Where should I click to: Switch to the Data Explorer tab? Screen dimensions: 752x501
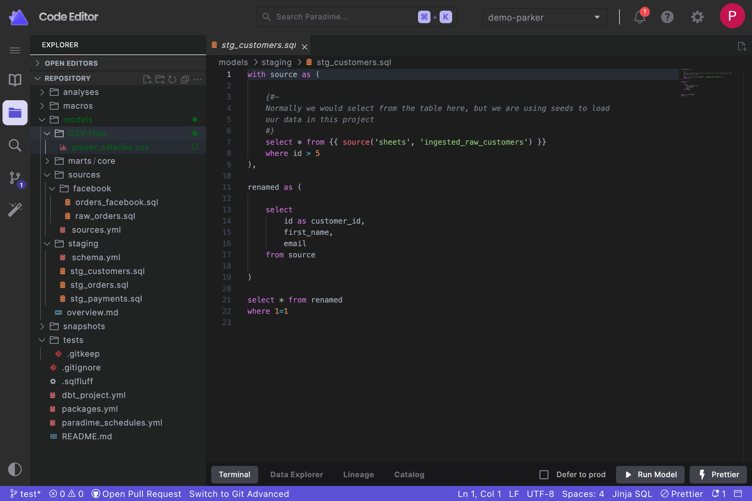pos(296,474)
